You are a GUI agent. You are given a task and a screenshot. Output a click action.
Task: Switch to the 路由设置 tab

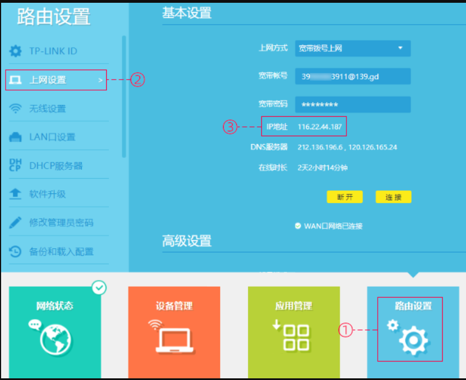[x=413, y=332]
